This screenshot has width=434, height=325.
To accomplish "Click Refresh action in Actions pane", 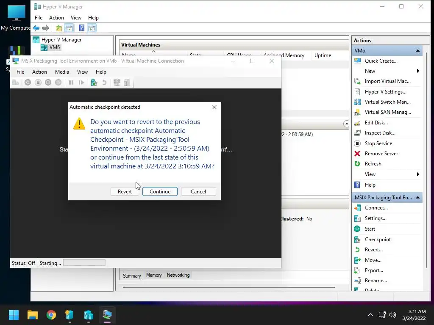I will (373, 164).
